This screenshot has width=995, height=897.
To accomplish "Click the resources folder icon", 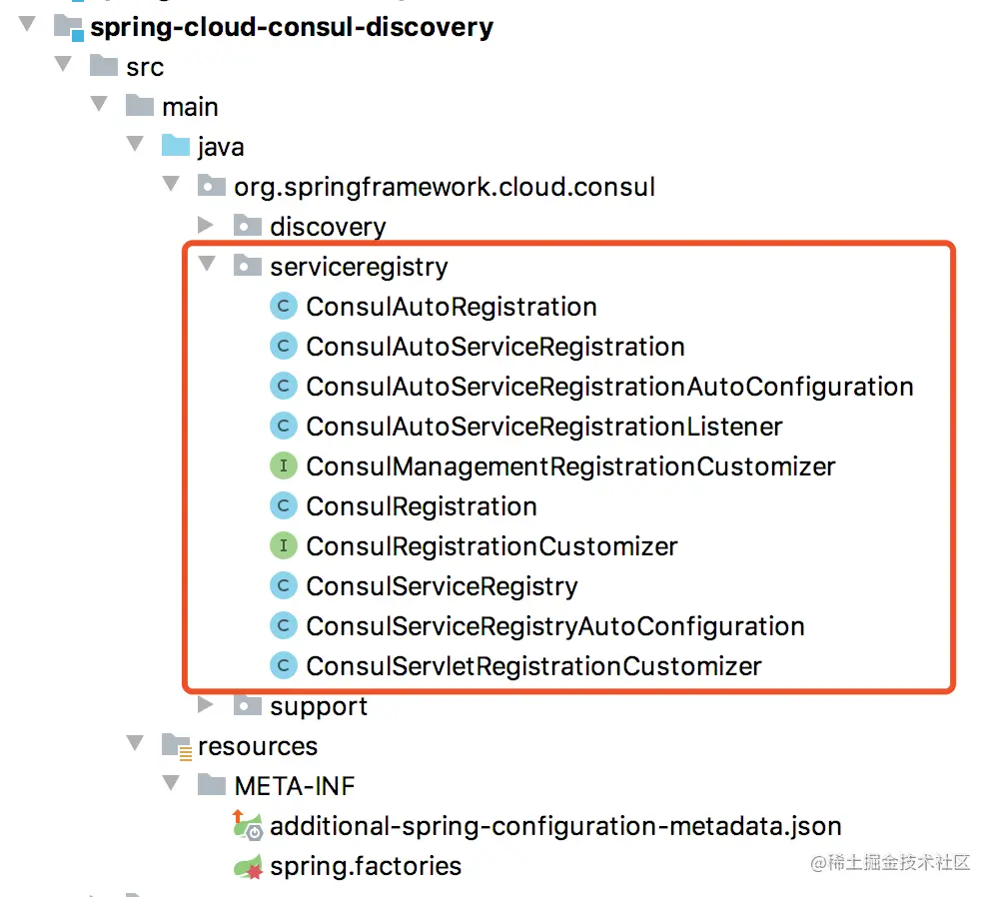I will [x=176, y=746].
